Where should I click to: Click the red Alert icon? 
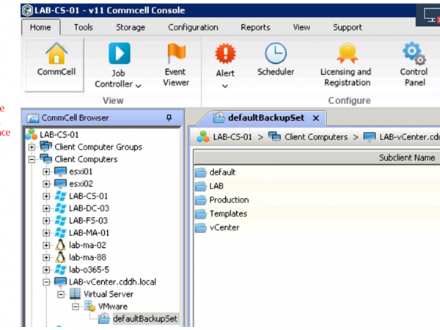click(225, 54)
